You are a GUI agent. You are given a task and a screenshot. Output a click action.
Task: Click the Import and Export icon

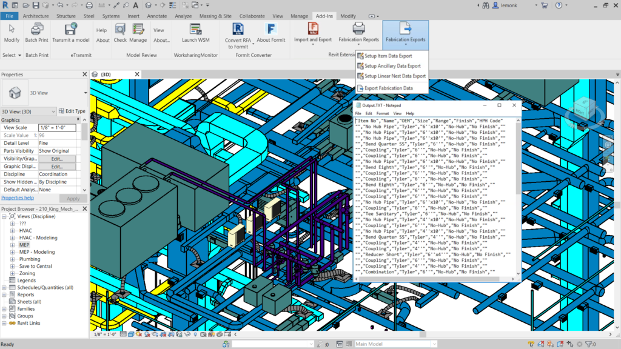pos(313,29)
